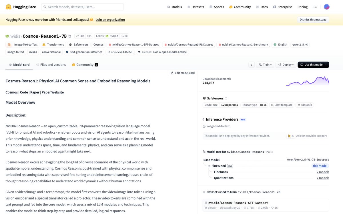Screen dimensions: 343x214
Task: Expand the Deploy dropdown
Action: pyautogui.click(x=286, y=65)
